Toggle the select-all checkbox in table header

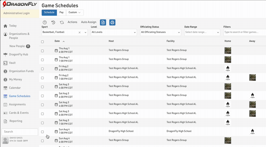coord(43,42)
